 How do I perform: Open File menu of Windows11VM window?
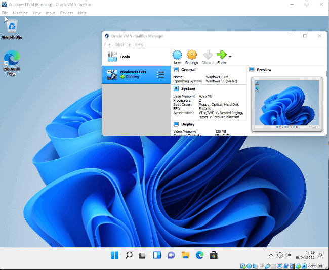tap(5, 13)
